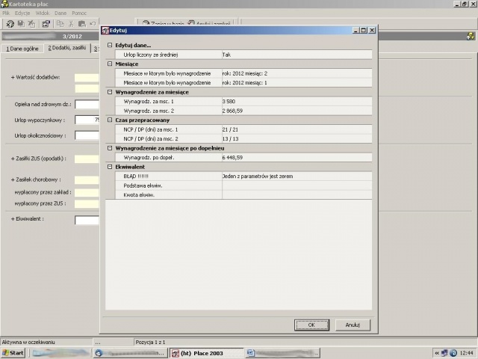Open the Pomoc menu
Screen dimensions: 478x359
[79, 13]
